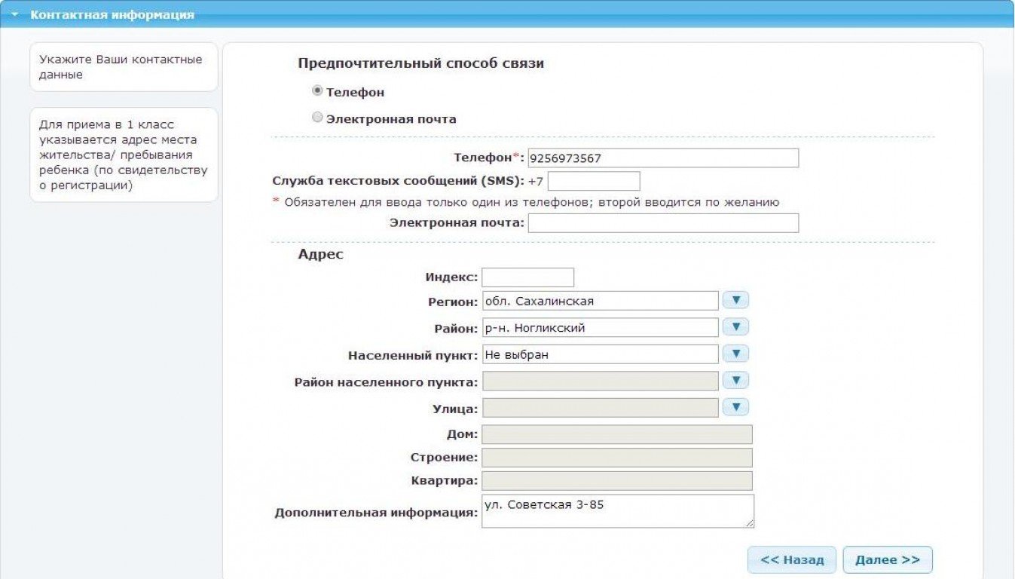Click the << Назад button
This screenshot has width=1015, height=579.
(x=791, y=560)
